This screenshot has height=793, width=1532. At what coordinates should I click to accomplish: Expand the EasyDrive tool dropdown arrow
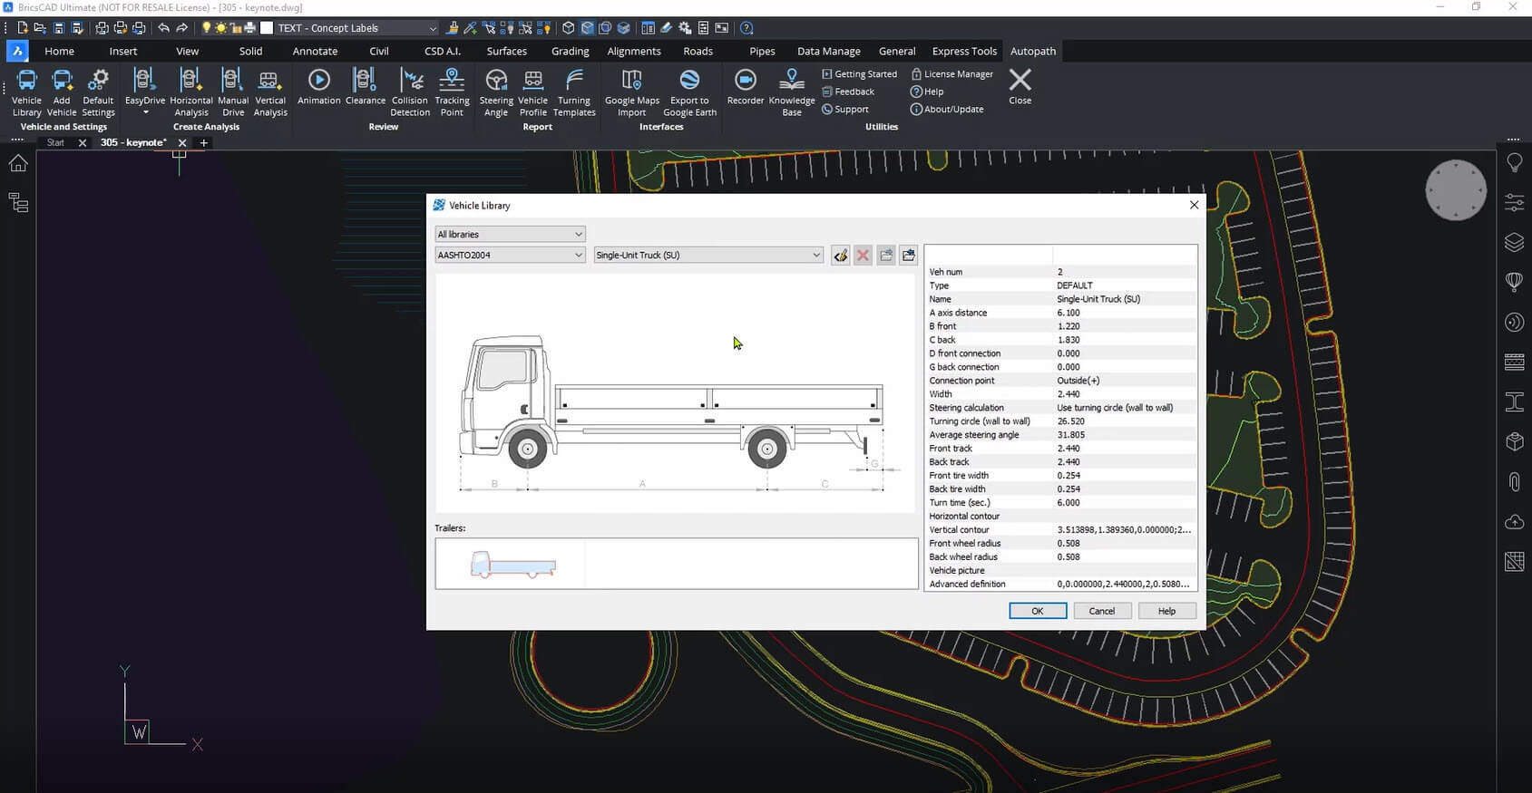(x=145, y=113)
